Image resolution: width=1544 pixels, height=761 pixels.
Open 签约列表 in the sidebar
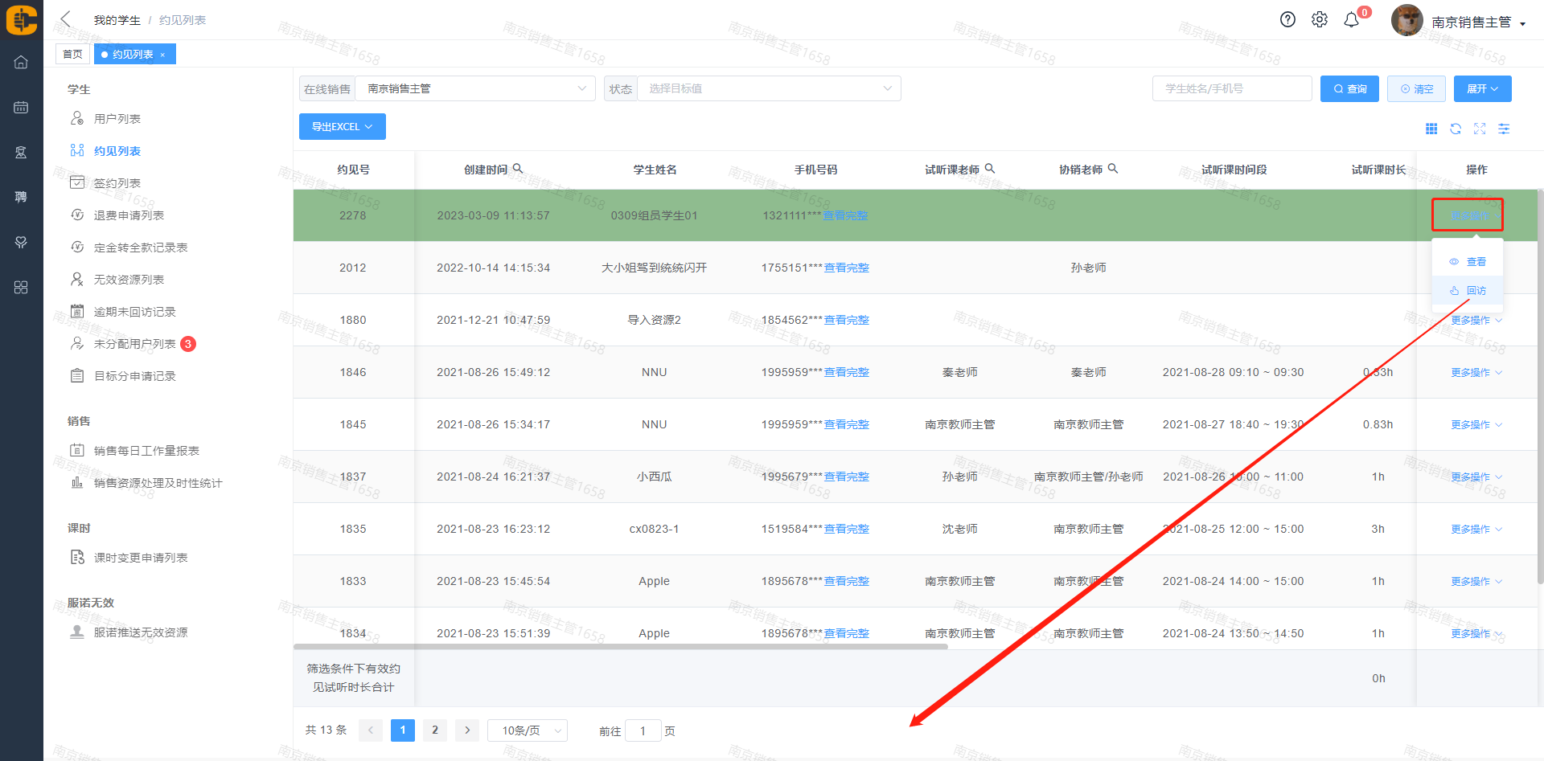click(117, 183)
